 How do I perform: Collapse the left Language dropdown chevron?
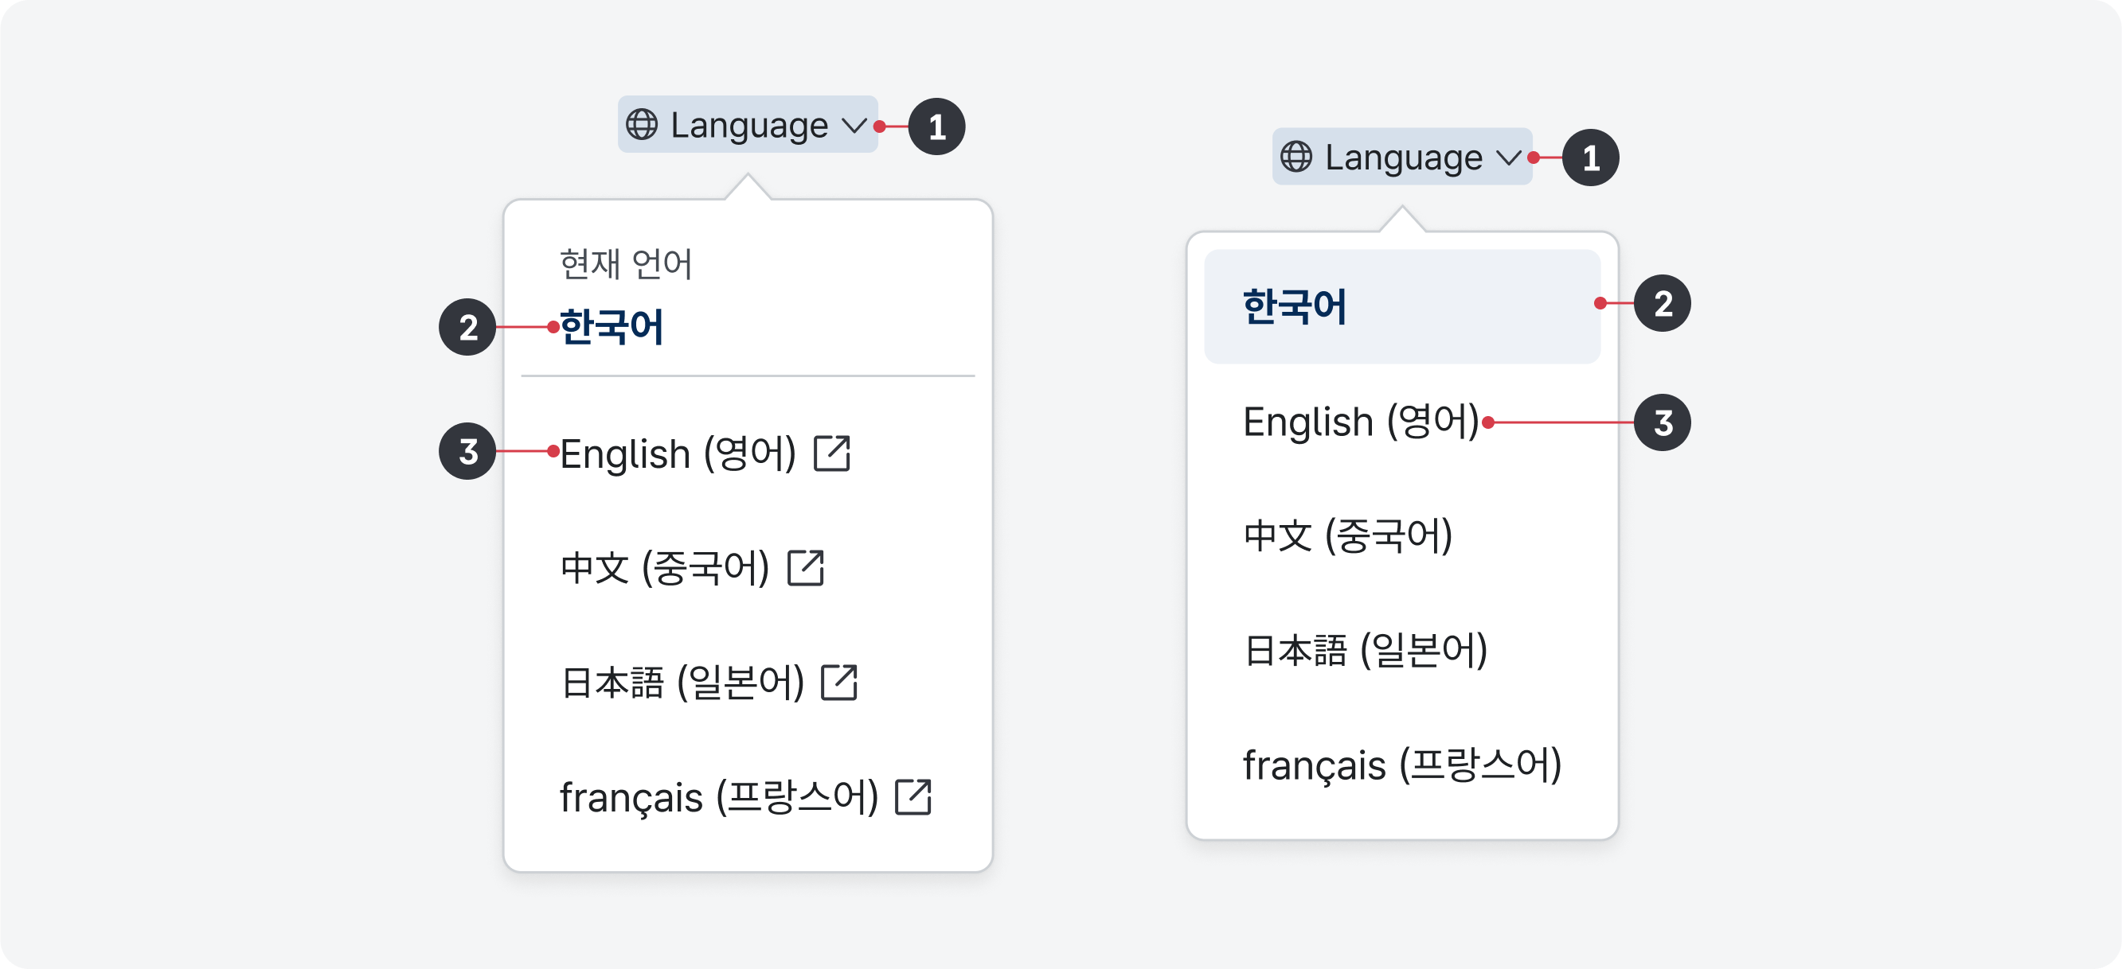[854, 126]
